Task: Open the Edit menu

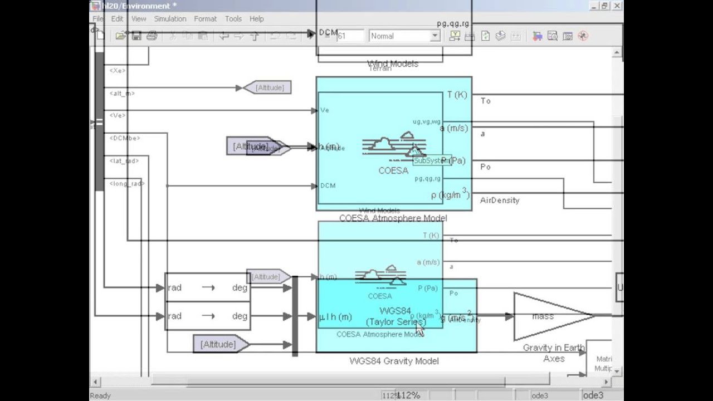Action: (117, 18)
